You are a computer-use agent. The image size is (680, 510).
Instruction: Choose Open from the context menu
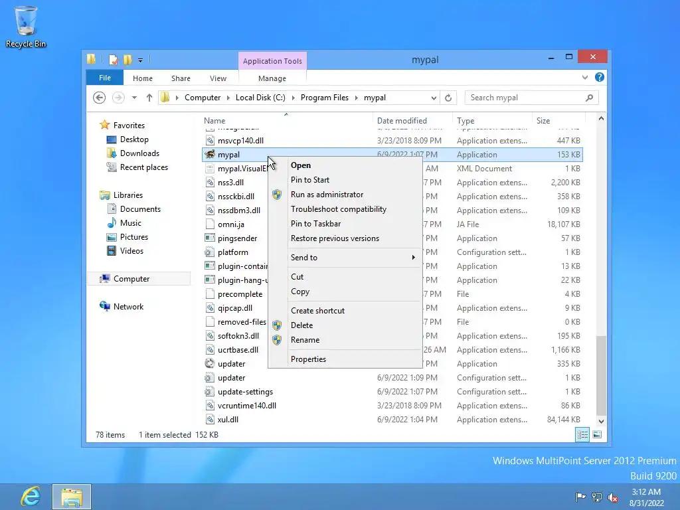[x=345, y=165]
